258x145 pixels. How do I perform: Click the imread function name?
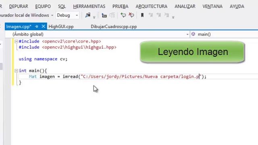pos(70,77)
